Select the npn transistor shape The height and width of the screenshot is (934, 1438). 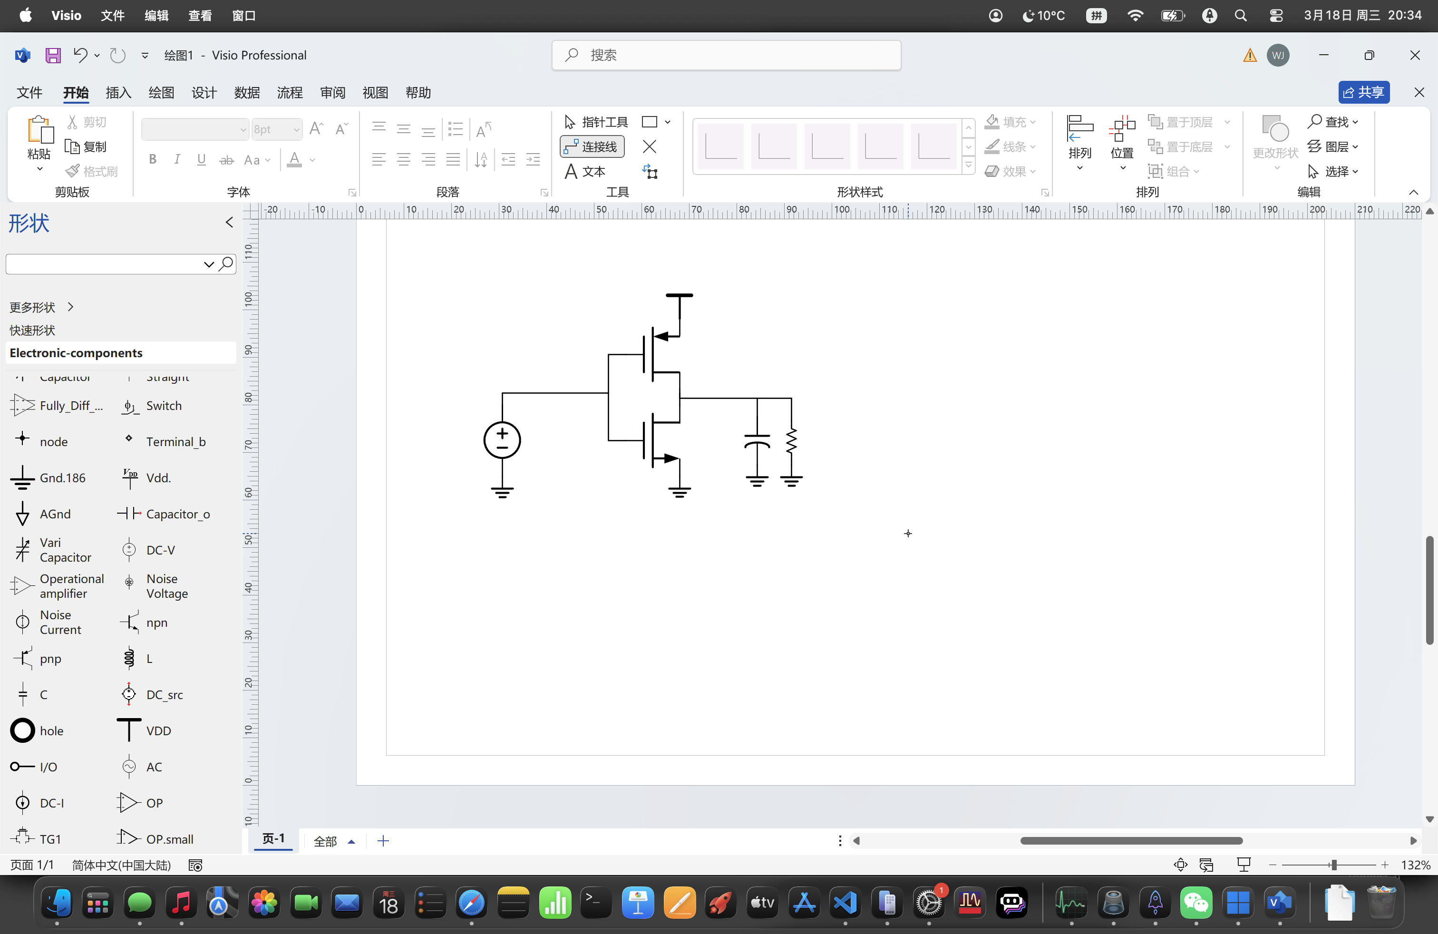pyautogui.click(x=144, y=622)
